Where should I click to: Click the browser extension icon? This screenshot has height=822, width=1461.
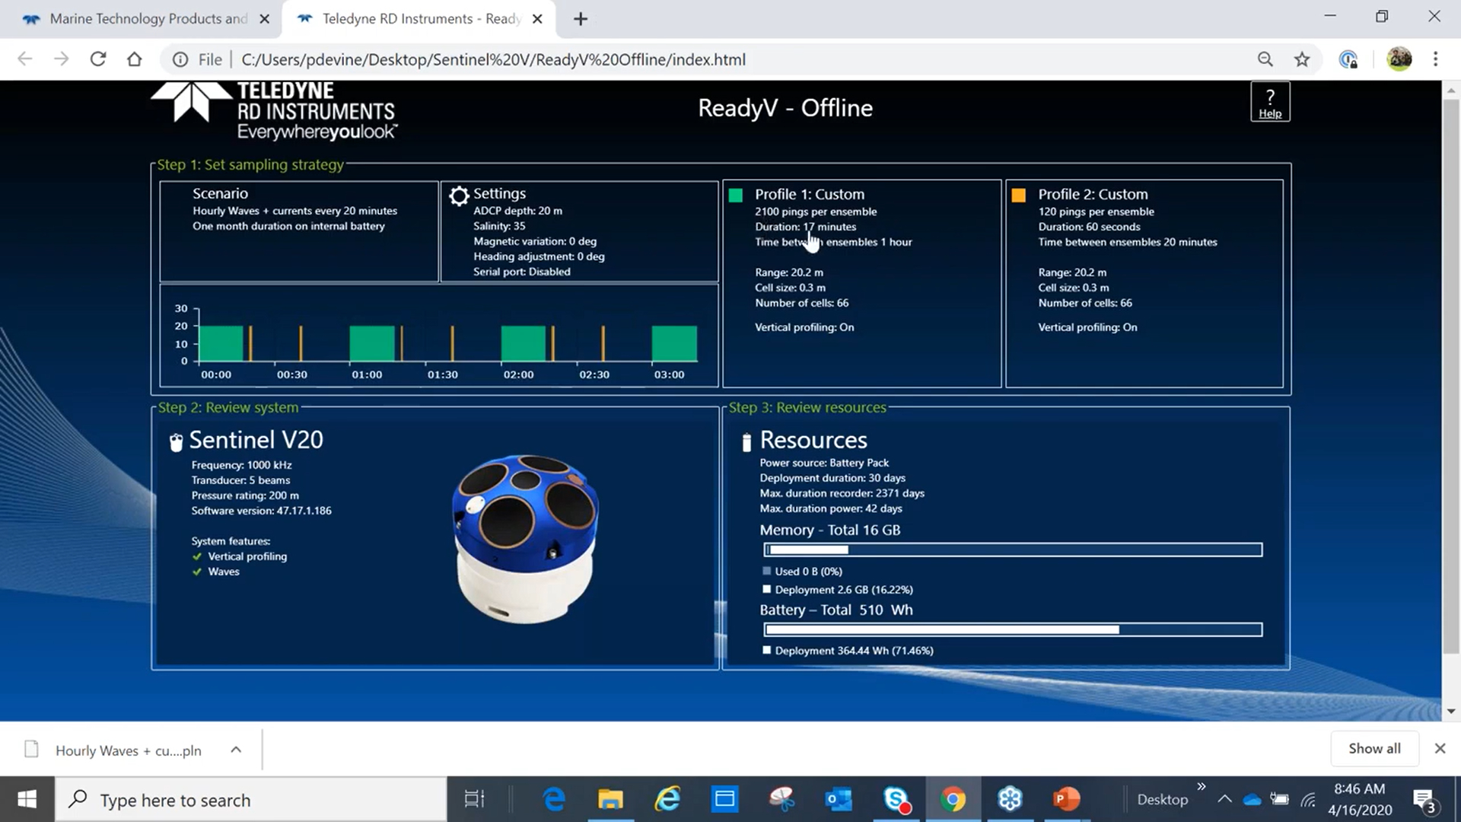(x=1348, y=59)
